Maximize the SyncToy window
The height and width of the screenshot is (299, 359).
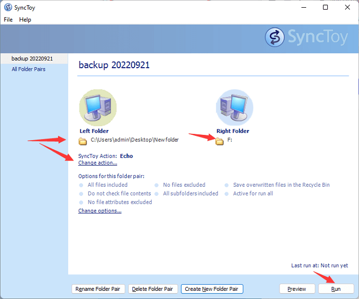325,7
